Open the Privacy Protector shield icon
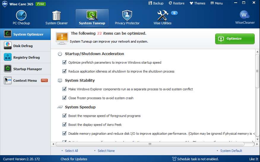Image resolution: width=260 pixels, height=162 pixels. tap(127, 15)
